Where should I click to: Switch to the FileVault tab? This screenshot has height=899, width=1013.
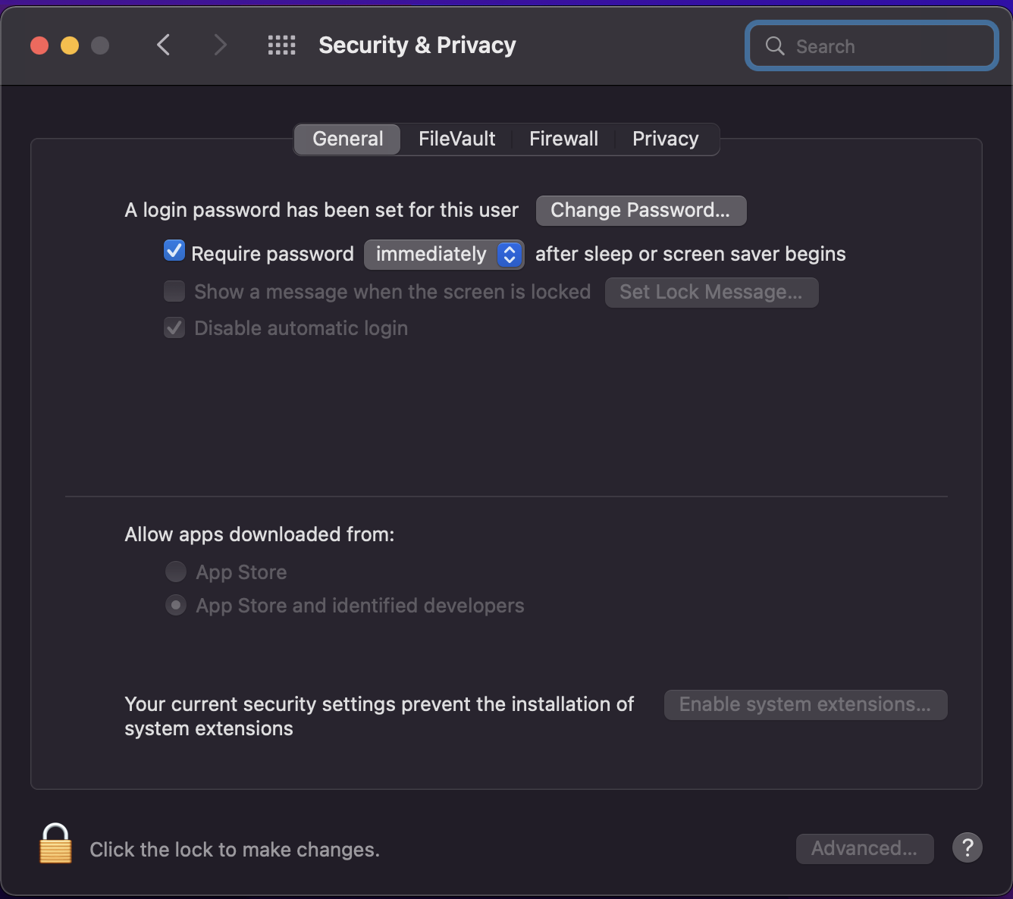pos(456,139)
